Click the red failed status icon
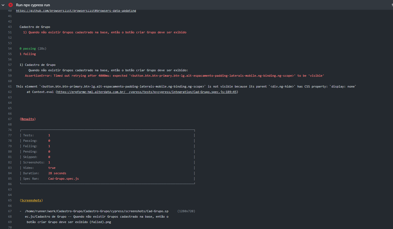 (11, 5)
